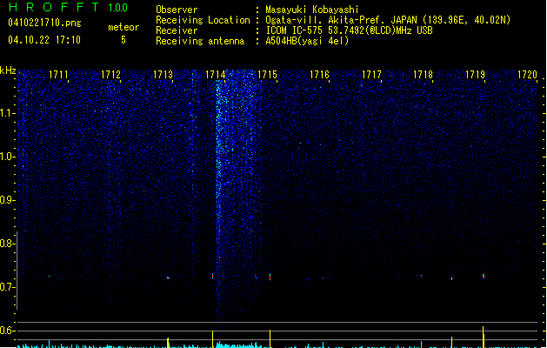Click the 1713 time axis marker

(163, 75)
